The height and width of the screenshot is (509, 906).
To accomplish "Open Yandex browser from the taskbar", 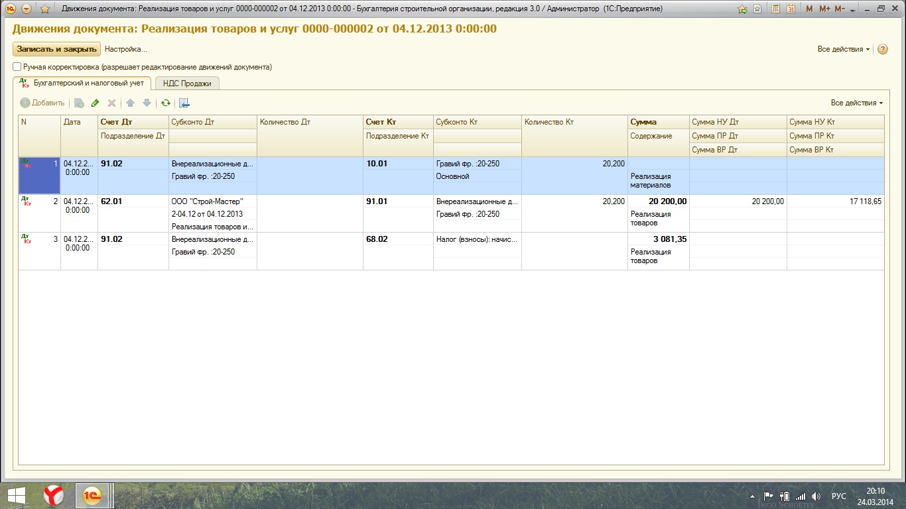I will pos(54,495).
